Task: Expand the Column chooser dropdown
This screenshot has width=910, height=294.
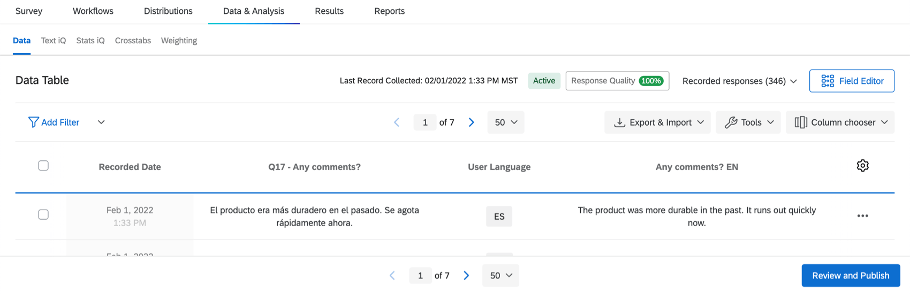Action: [840, 122]
